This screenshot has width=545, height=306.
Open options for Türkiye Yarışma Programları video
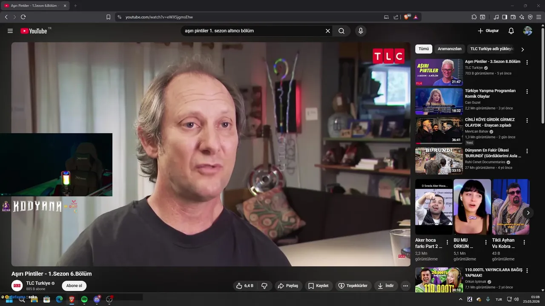pos(527,91)
